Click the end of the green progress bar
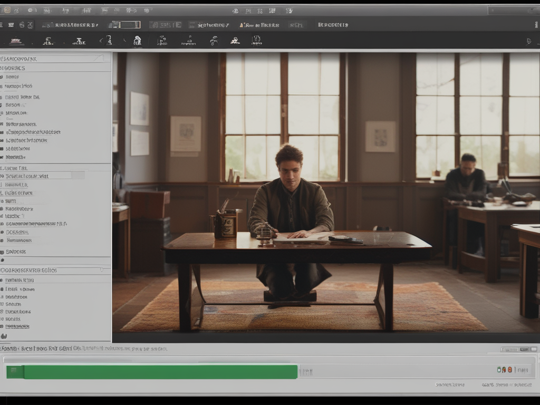The width and height of the screenshot is (540, 405). pos(296,372)
